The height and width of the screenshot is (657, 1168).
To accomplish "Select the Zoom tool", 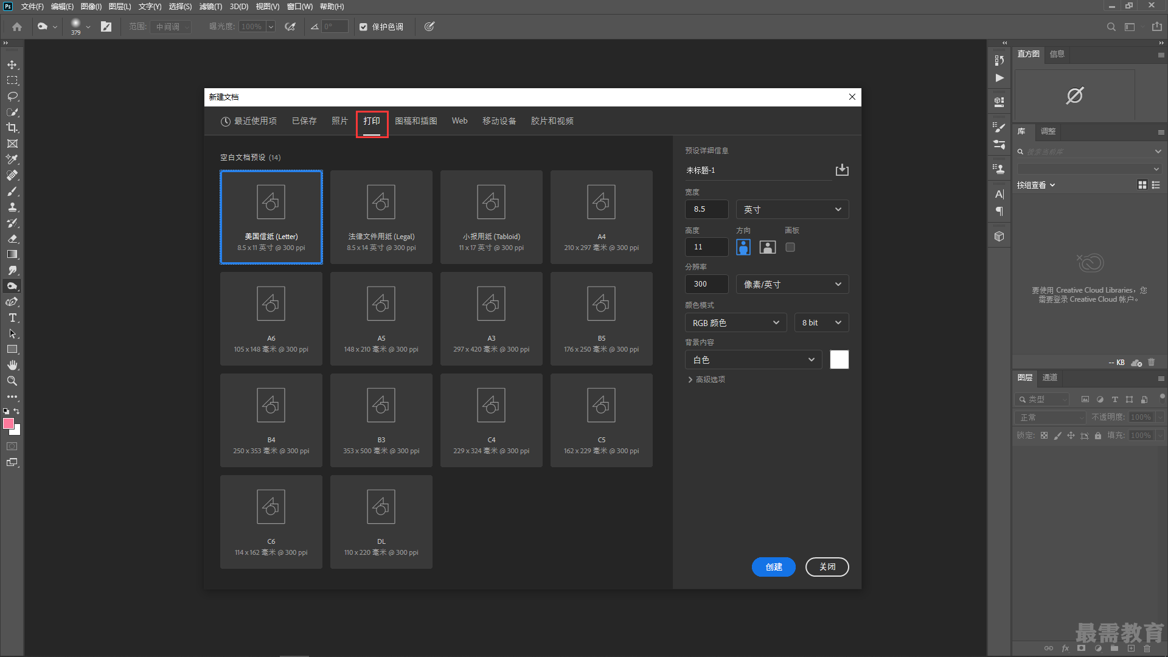I will [x=12, y=381].
